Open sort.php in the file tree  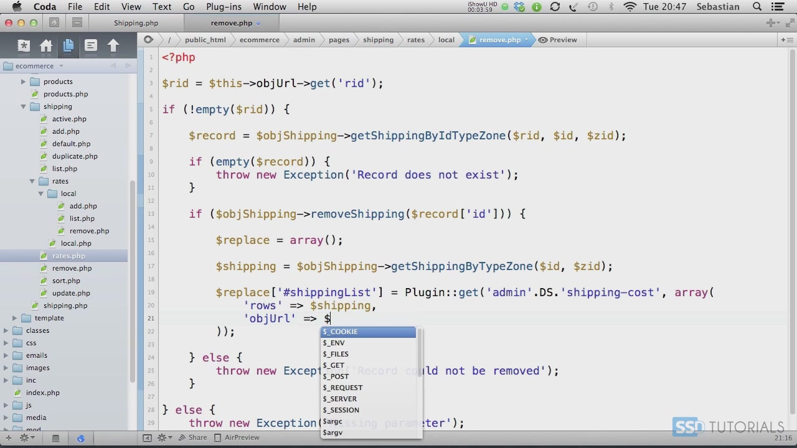66,281
